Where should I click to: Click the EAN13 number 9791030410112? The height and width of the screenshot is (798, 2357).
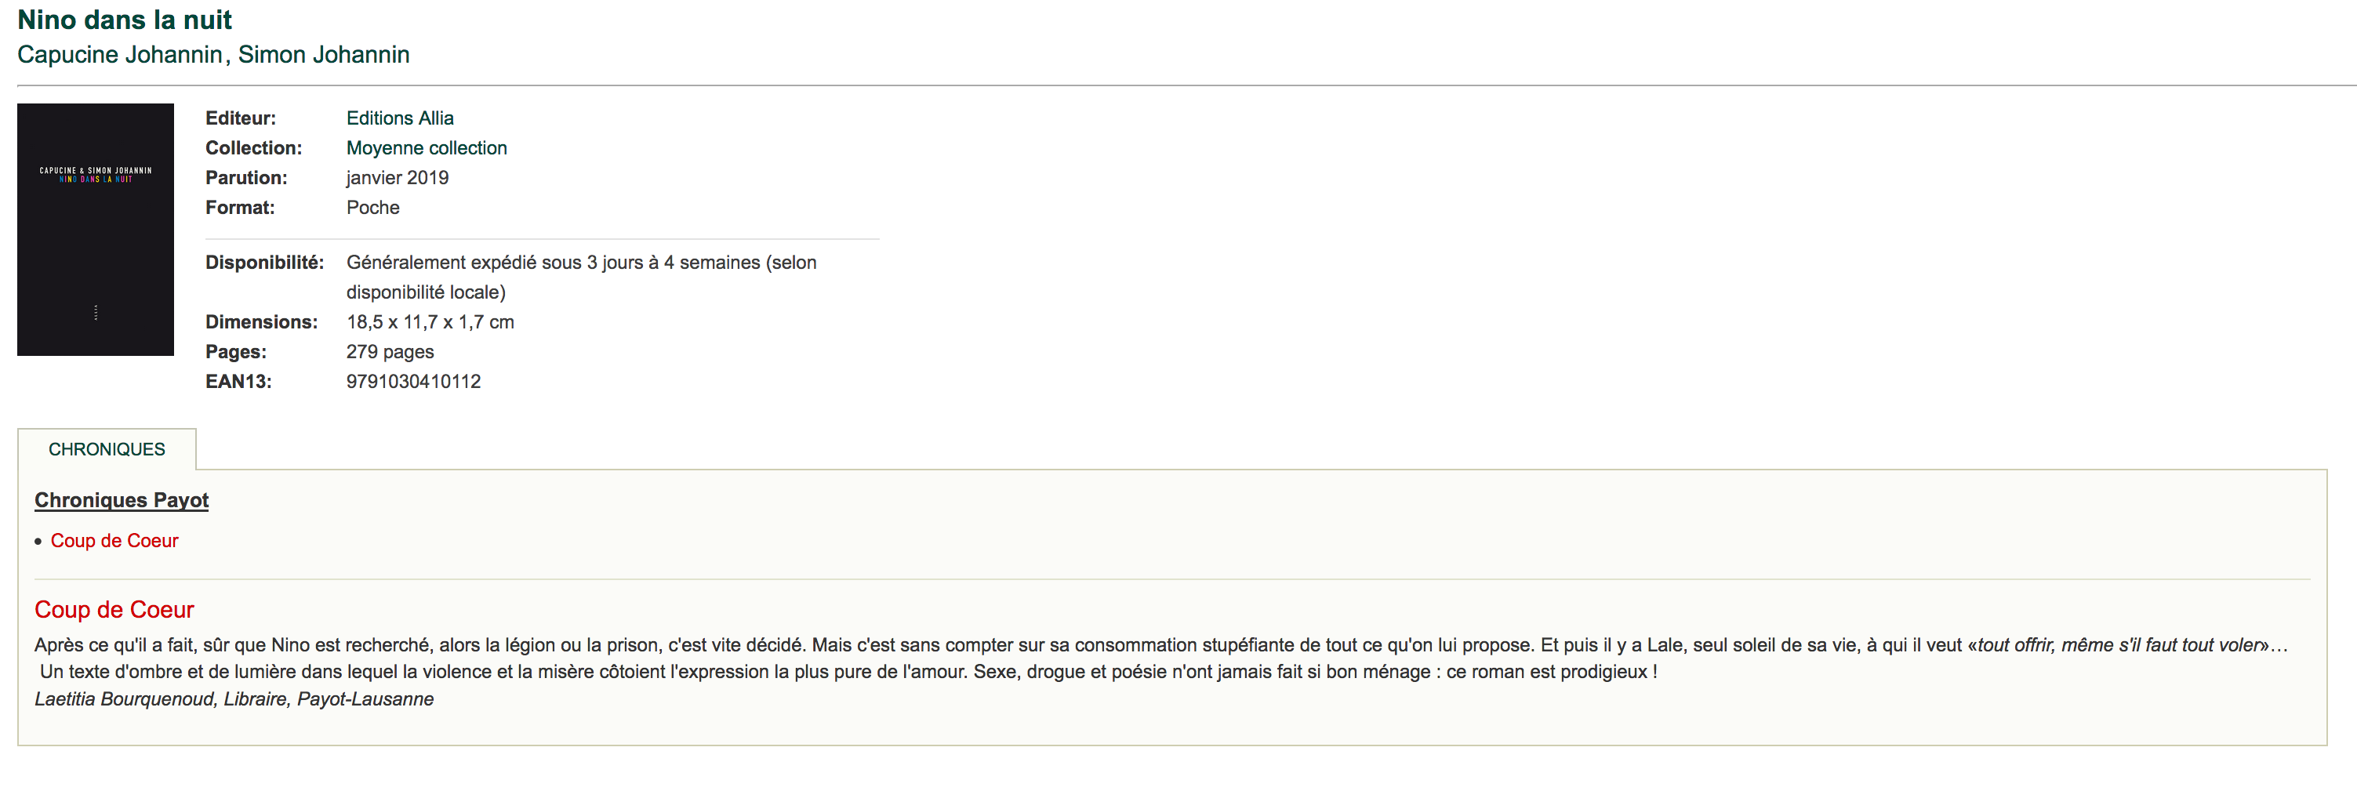point(413,382)
